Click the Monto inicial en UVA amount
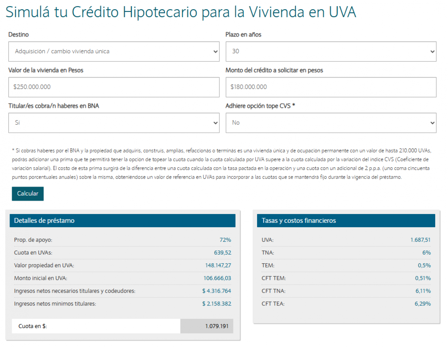 point(217,278)
